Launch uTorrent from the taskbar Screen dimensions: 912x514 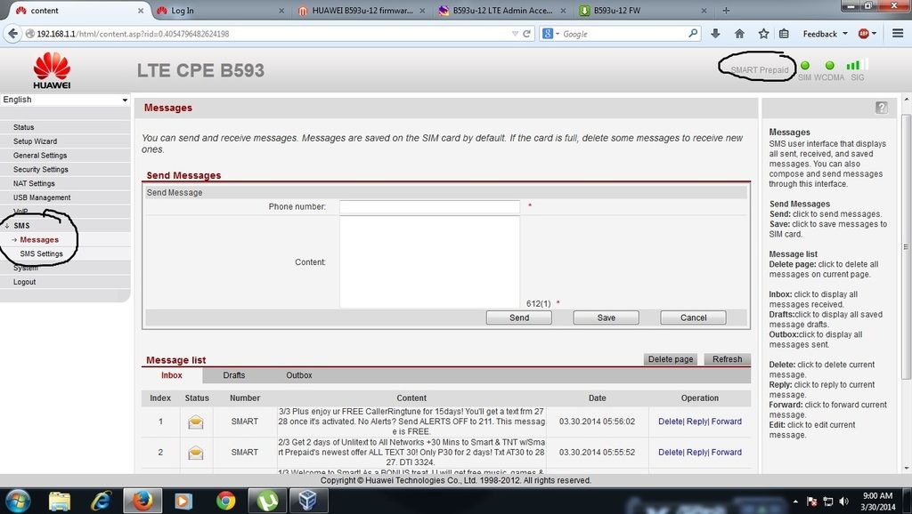[x=265, y=500]
